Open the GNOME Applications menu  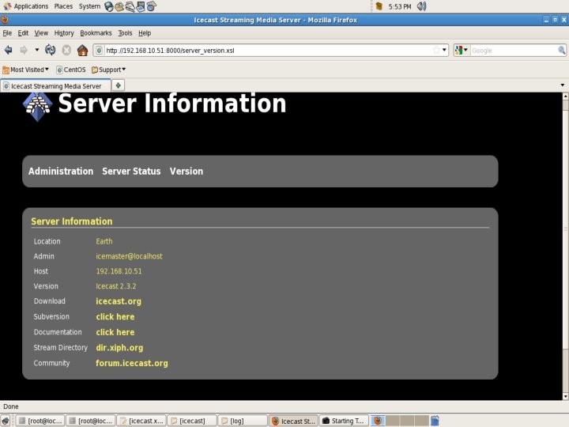[x=26, y=6]
